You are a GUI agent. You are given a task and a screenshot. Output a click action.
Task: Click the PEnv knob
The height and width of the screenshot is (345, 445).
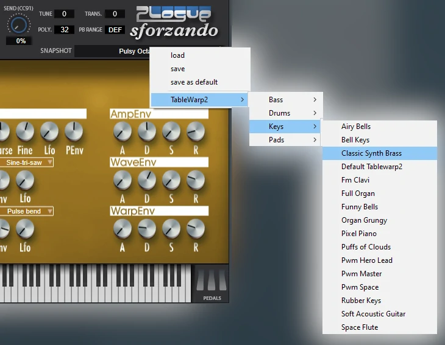click(x=74, y=130)
